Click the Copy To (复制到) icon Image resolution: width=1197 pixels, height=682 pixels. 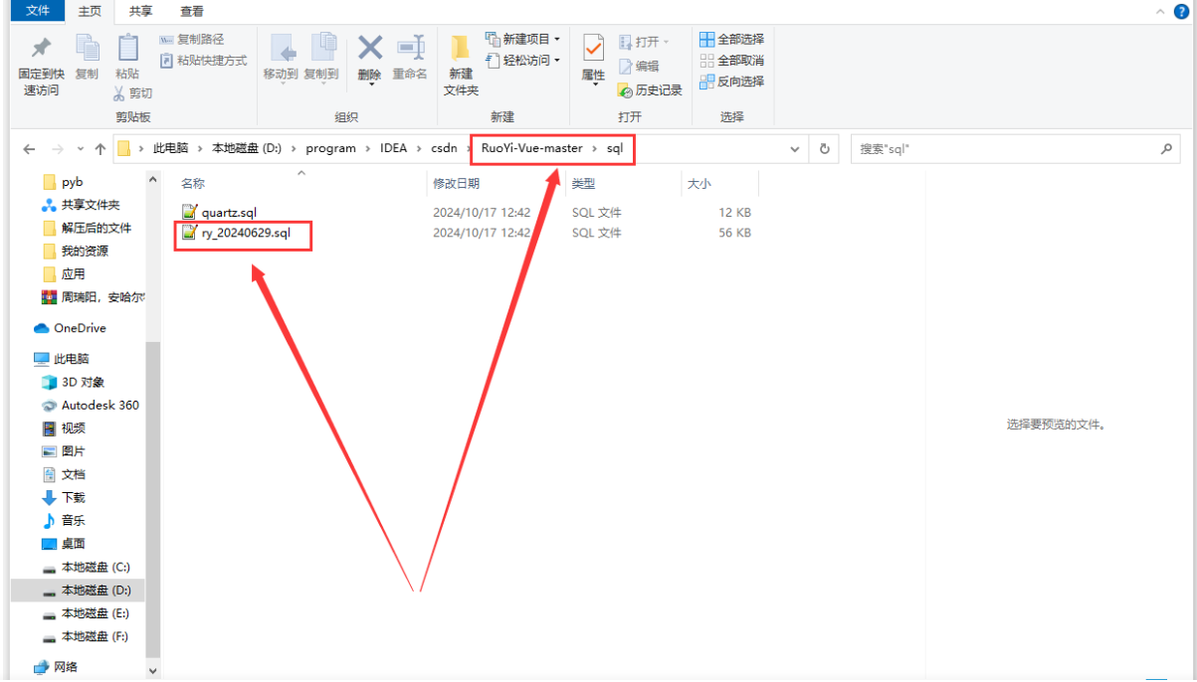click(322, 49)
